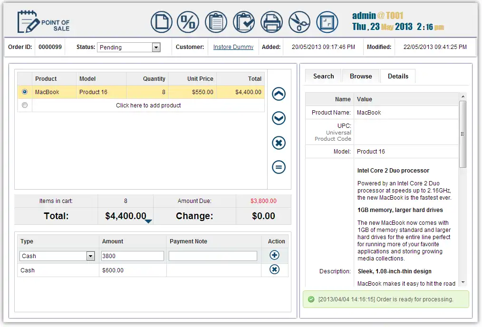Click the details panel scrollbar thumb
The image size is (482, 327).
tap(463, 134)
